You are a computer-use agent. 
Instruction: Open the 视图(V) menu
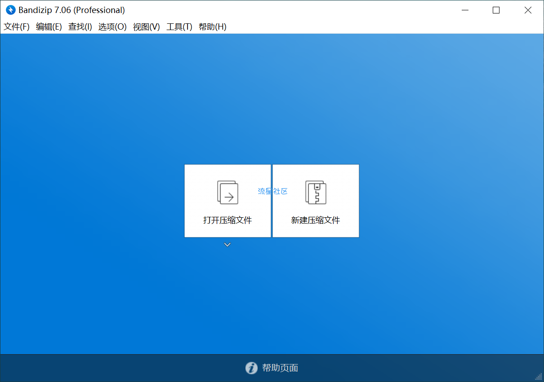tap(147, 27)
